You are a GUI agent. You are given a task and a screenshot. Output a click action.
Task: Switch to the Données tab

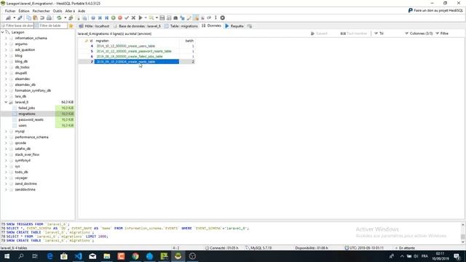point(211,26)
